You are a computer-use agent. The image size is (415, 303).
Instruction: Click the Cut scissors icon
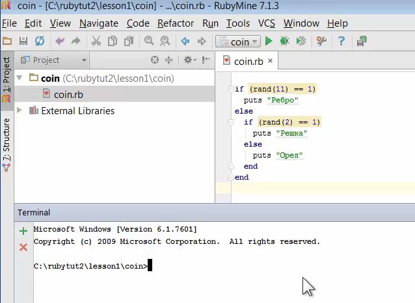pos(96,41)
